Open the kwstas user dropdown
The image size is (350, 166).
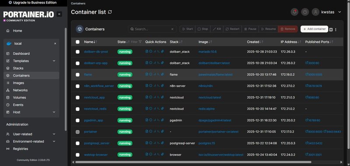coord(327,12)
